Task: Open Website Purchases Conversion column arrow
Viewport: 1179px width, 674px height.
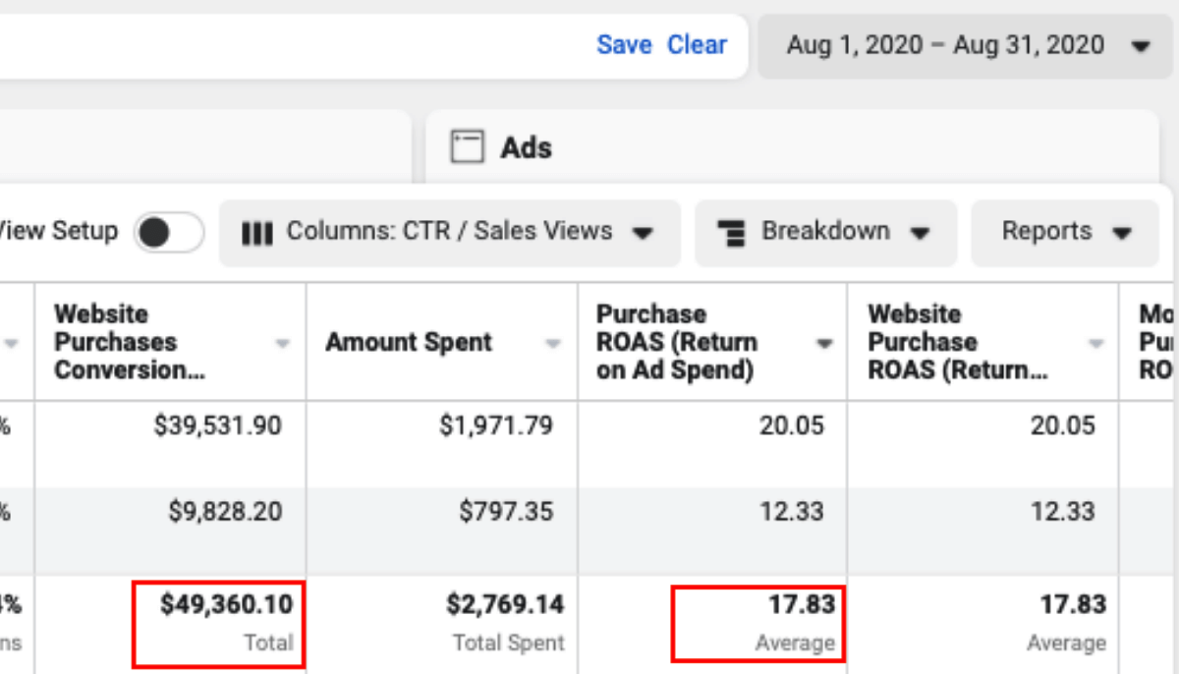Action: pyautogui.click(x=283, y=344)
